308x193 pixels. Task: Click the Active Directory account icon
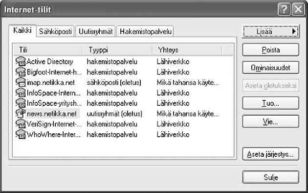(21, 61)
